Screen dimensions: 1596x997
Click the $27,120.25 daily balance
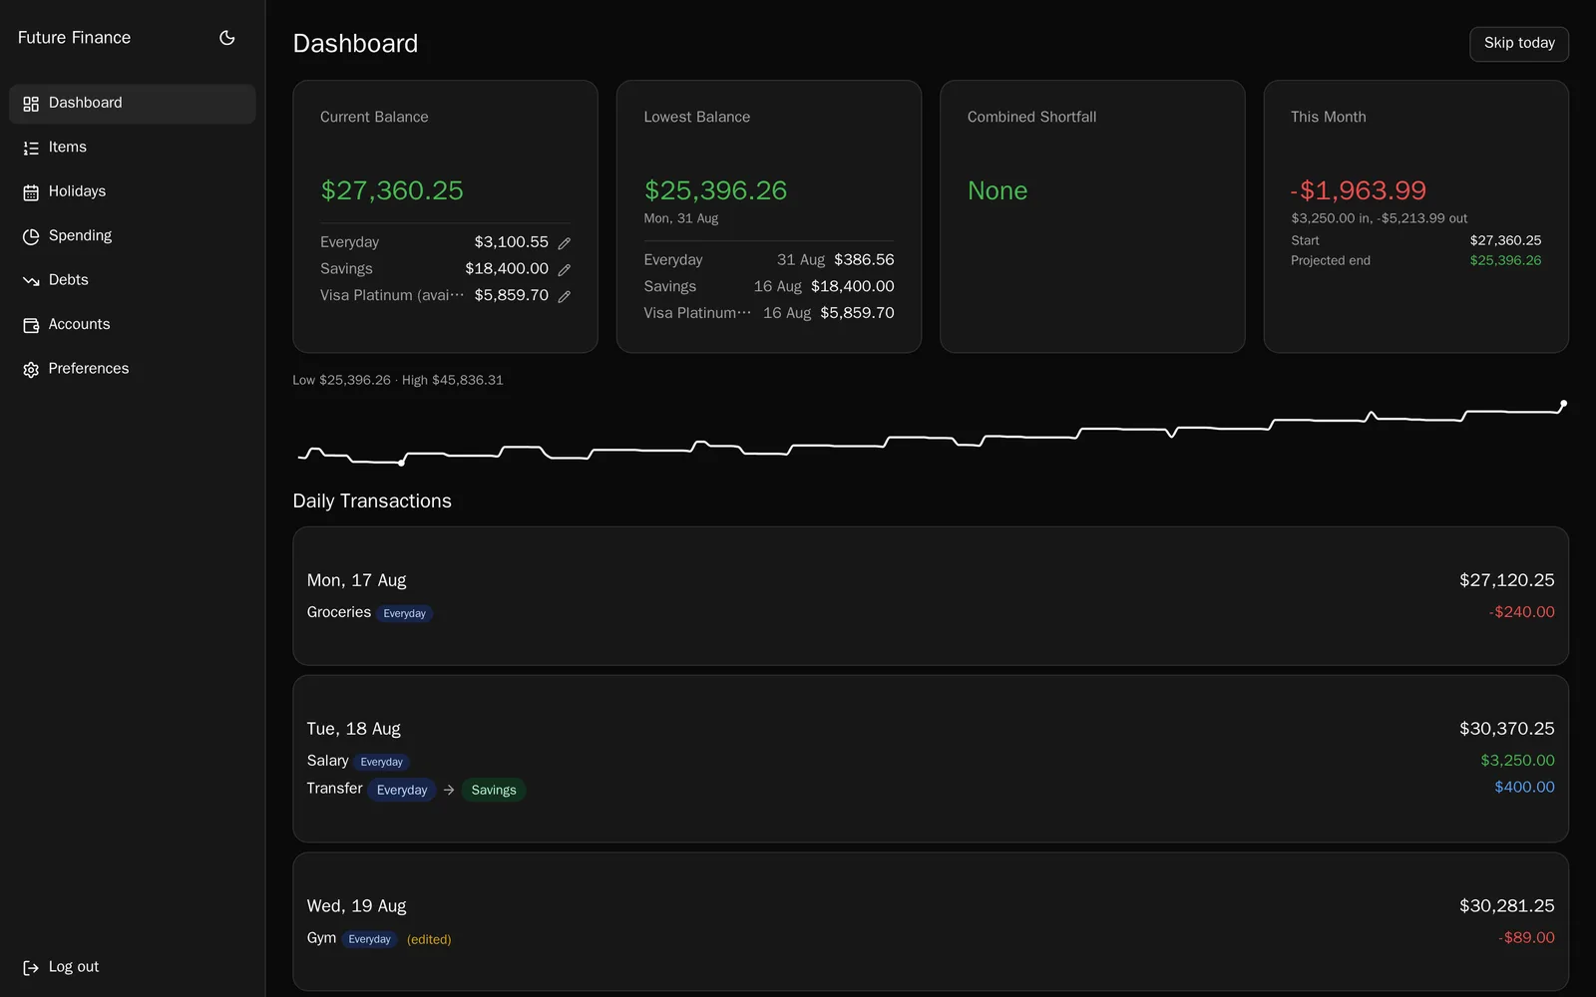pos(1507,580)
